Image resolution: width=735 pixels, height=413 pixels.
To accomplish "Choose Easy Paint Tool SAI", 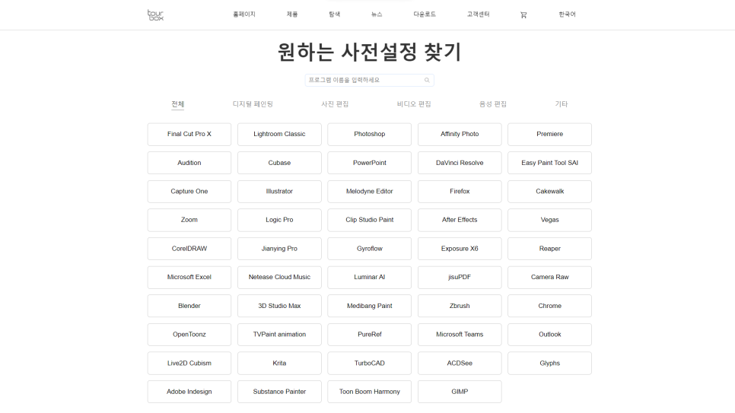I will [549, 163].
